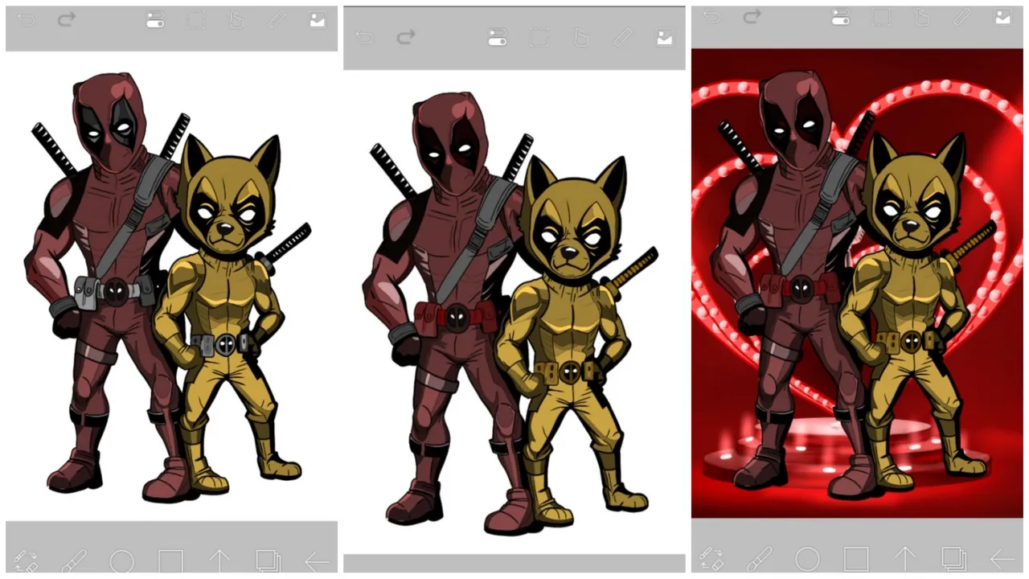Click the up arrow in right panel bottom bar
The height and width of the screenshot is (579, 1029).
[904, 558]
